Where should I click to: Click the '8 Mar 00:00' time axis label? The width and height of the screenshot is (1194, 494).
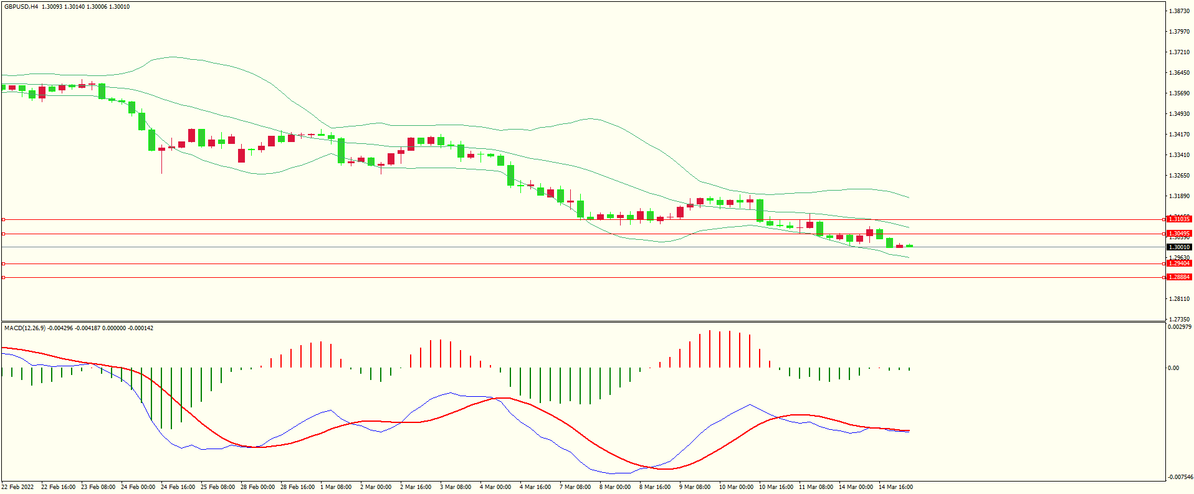pos(615,487)
